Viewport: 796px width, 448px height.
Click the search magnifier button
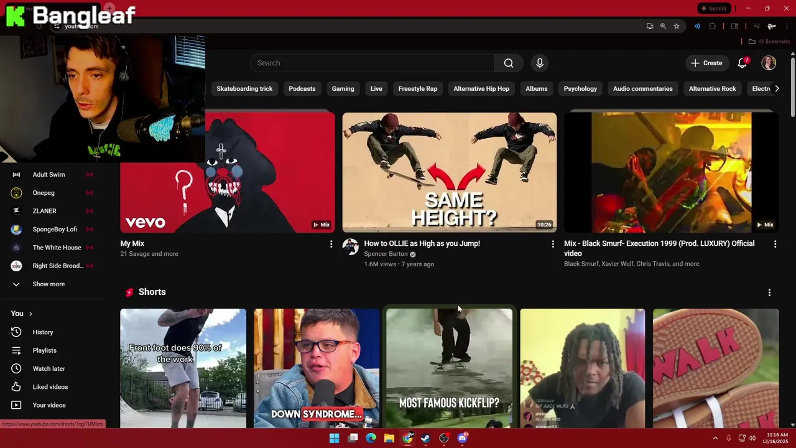pyautogui.click(x=509, y=63)
